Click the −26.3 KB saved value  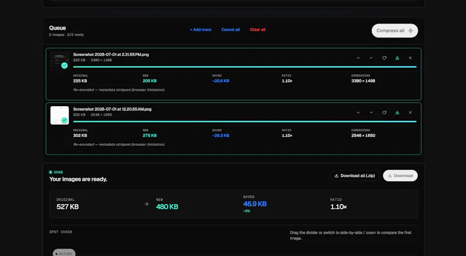pos(221,135)
